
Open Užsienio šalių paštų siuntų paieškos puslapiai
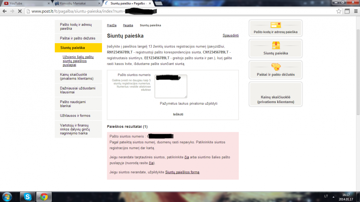click(x=78, y=61)
